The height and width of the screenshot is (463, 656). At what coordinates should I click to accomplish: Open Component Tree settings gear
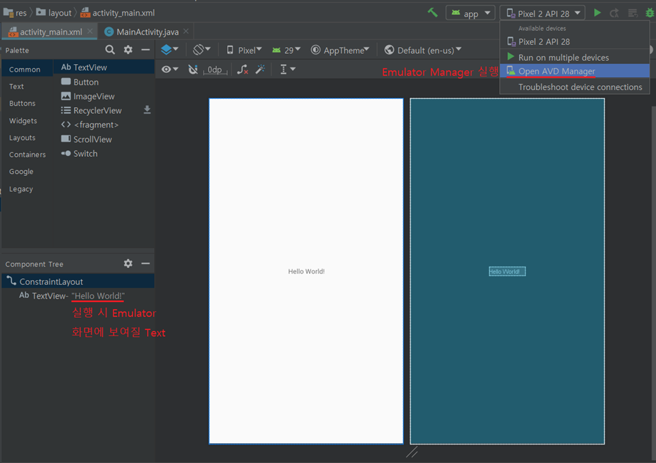(128, 263)
